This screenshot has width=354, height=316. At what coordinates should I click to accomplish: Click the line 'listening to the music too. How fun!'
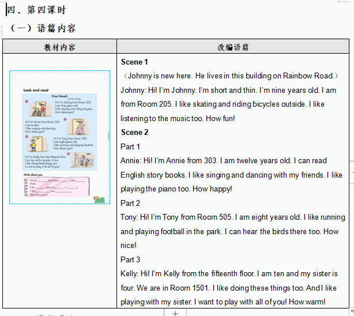click(178, 118)
